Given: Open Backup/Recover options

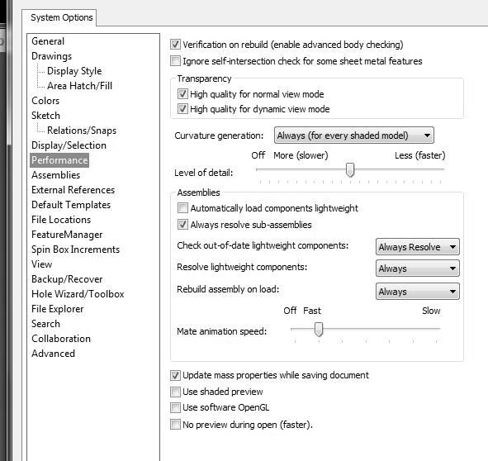Looking at the screenshot, I should point(67,279).
